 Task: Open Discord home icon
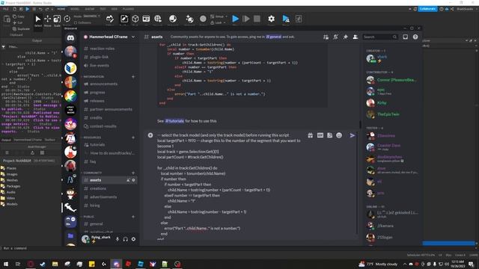(70, 37)
